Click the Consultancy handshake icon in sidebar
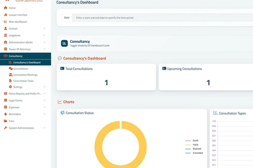The height and width of the screenshot is (168, 253). 5,56
